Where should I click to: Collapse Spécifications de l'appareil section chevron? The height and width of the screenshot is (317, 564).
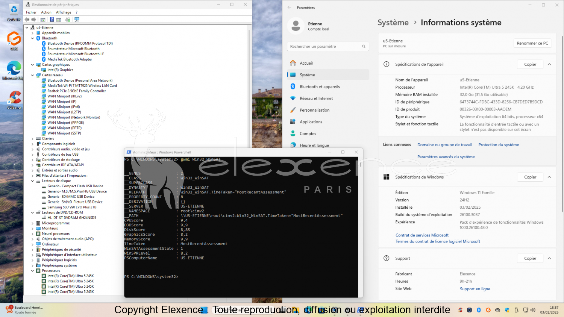[549, 64]
